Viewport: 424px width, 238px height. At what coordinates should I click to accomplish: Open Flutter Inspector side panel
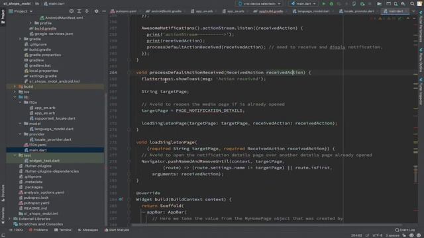click(x=421, y=91)
